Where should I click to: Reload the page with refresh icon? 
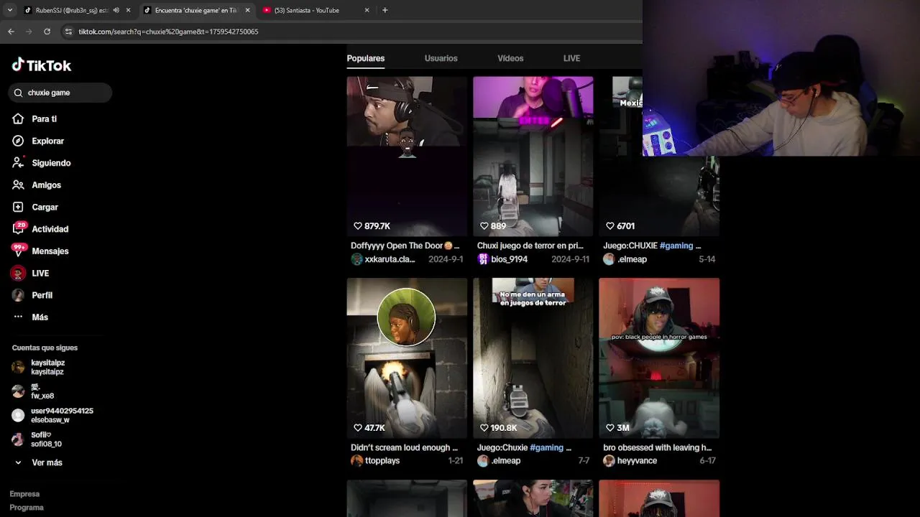coord(47,32)
